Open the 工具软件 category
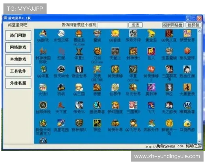Screen dimensions: 207x165 pos(18,71)
